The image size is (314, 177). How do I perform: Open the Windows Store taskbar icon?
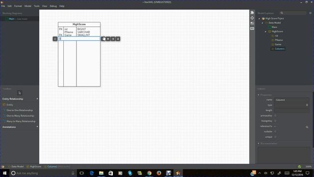tap(111, 173)
